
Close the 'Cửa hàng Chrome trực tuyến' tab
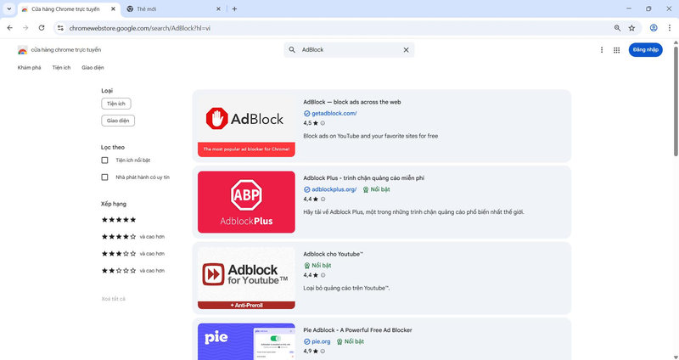pyautogui.click(x=114, y=8)
